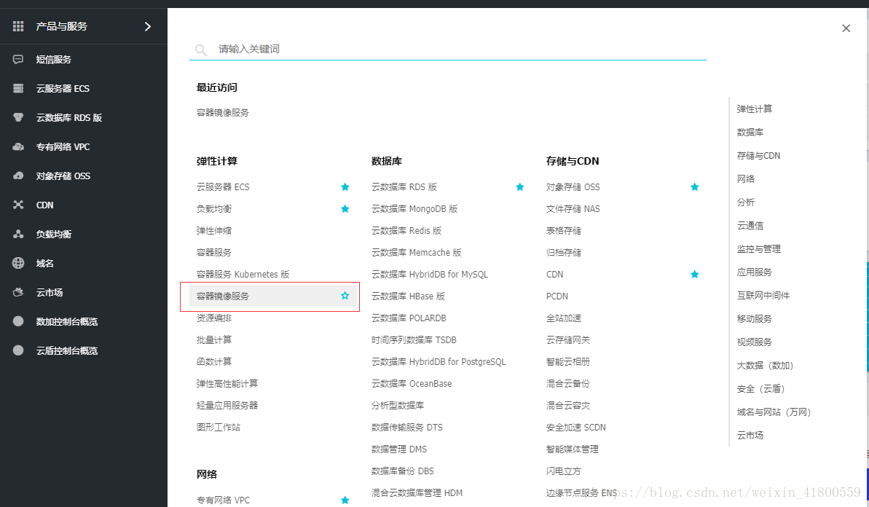Unstar 对象存储 OSS favorite star

[x=694, y=186]
